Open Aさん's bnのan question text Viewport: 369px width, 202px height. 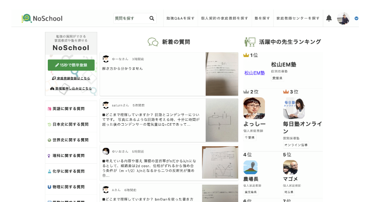click(x=148, y=199)
